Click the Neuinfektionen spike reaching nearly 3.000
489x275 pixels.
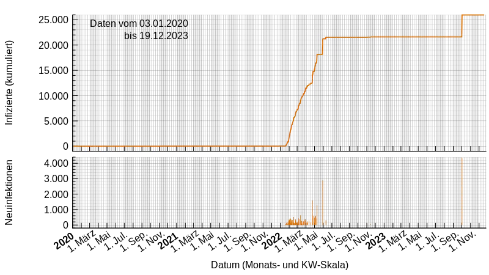[323, 203]
